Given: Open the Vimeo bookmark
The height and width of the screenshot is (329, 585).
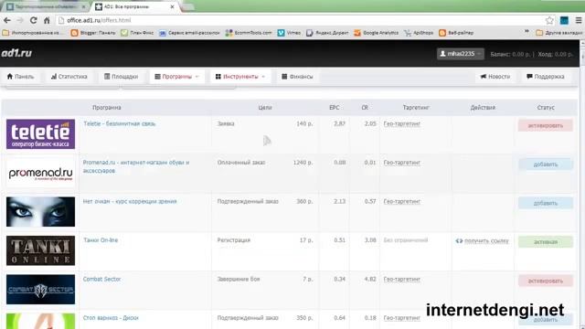Looking at the screenshot, I should pos(289,33).
